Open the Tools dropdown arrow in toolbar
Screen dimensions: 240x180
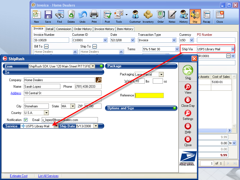(126, 15)
